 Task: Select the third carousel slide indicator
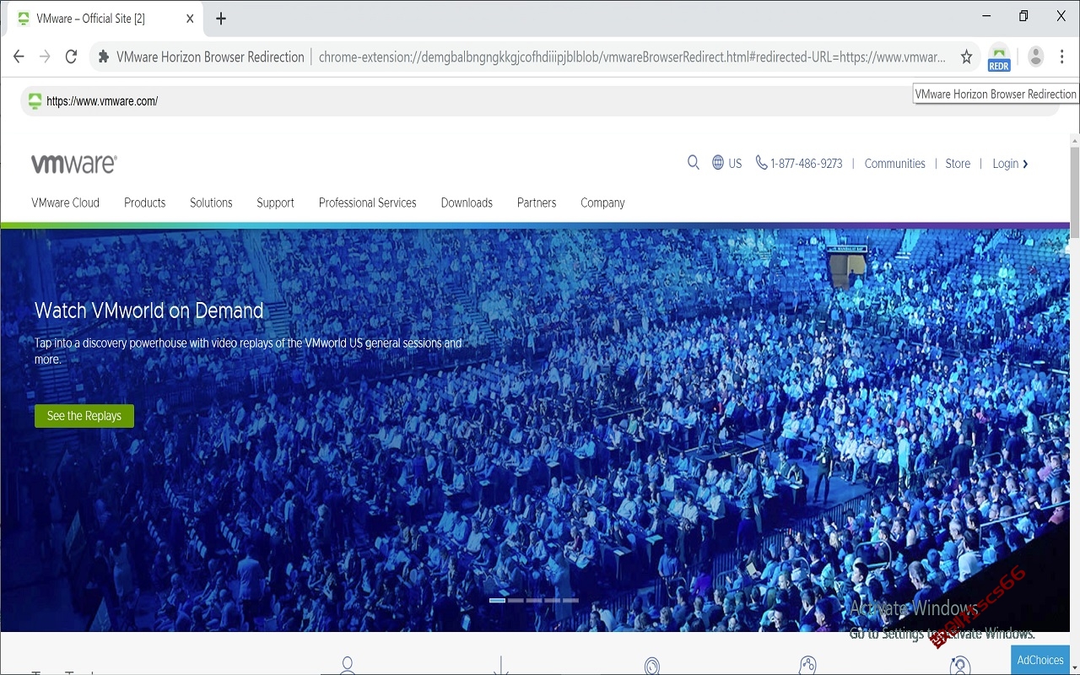[x=534, y=600]
